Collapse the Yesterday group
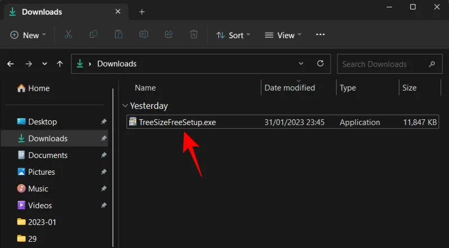The height and width of the screenshot is (248, 449). coord(125,106)
